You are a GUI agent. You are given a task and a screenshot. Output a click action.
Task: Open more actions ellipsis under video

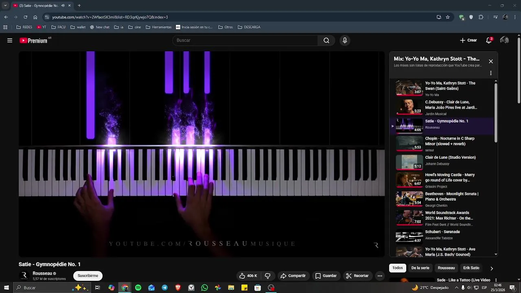tap(380, 276)
